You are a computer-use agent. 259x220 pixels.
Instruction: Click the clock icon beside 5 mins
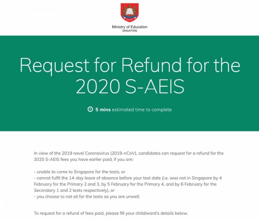pyautogui.click(x=90, y=109)
